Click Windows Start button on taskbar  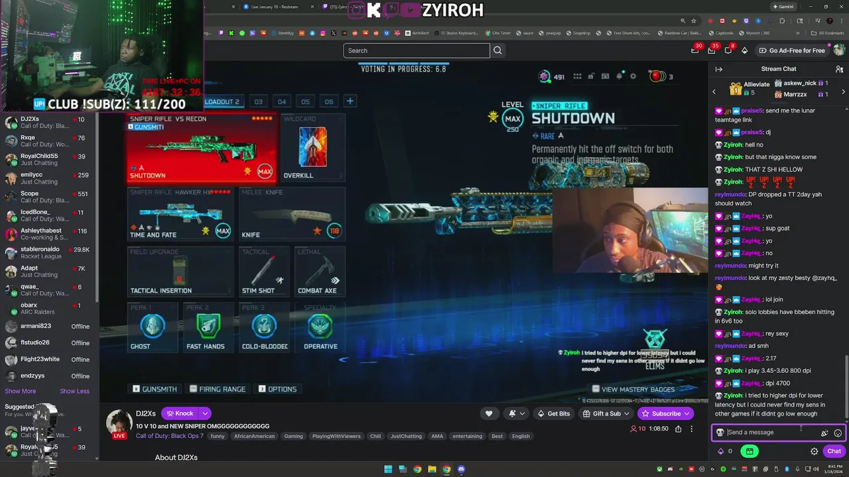click(x=388, y=469)
